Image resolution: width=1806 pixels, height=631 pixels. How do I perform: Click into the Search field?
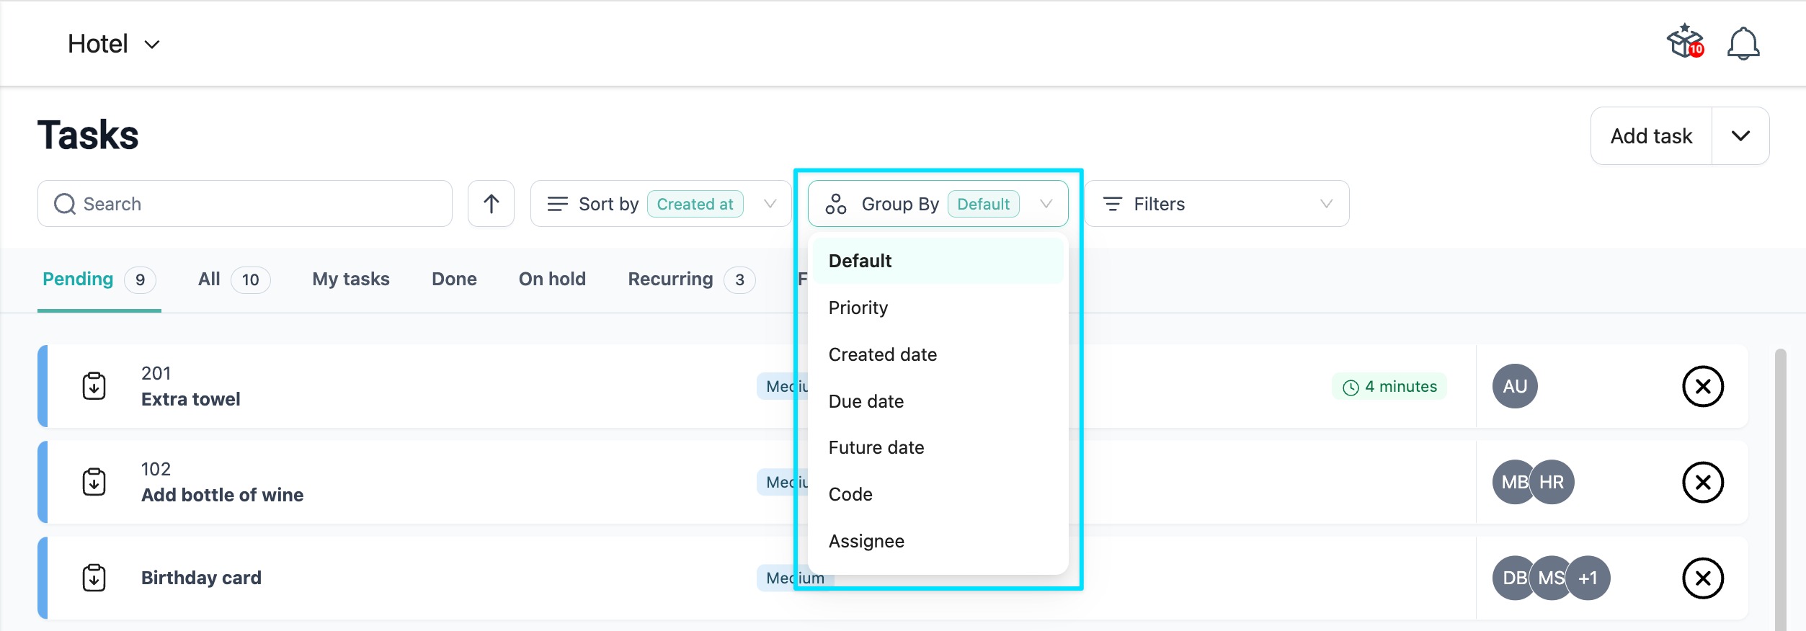point(245,204)
